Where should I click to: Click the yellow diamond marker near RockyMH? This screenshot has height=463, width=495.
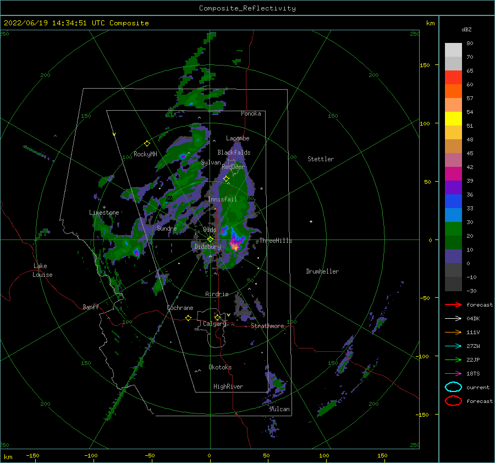pos(147,144)
